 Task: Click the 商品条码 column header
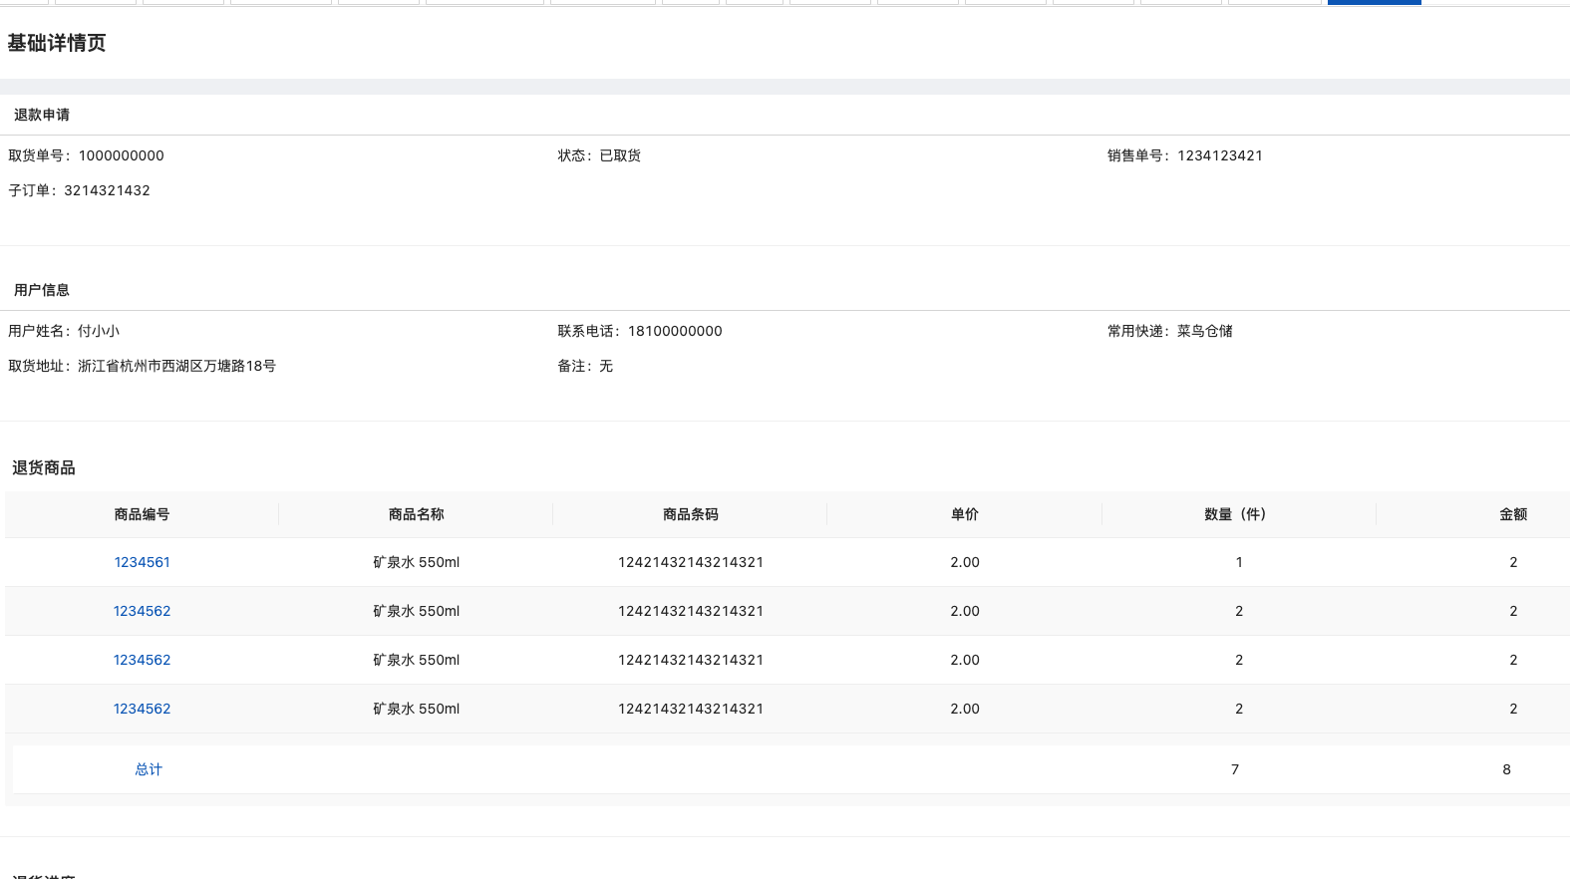(x=691, y=514)
